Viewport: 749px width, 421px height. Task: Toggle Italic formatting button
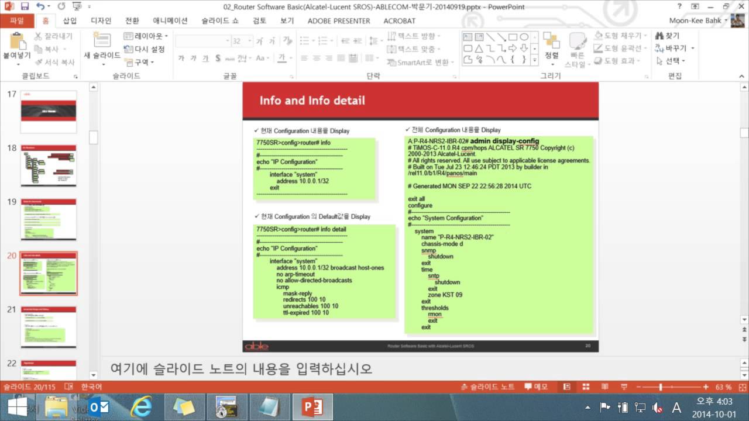[x=194, y=58]
